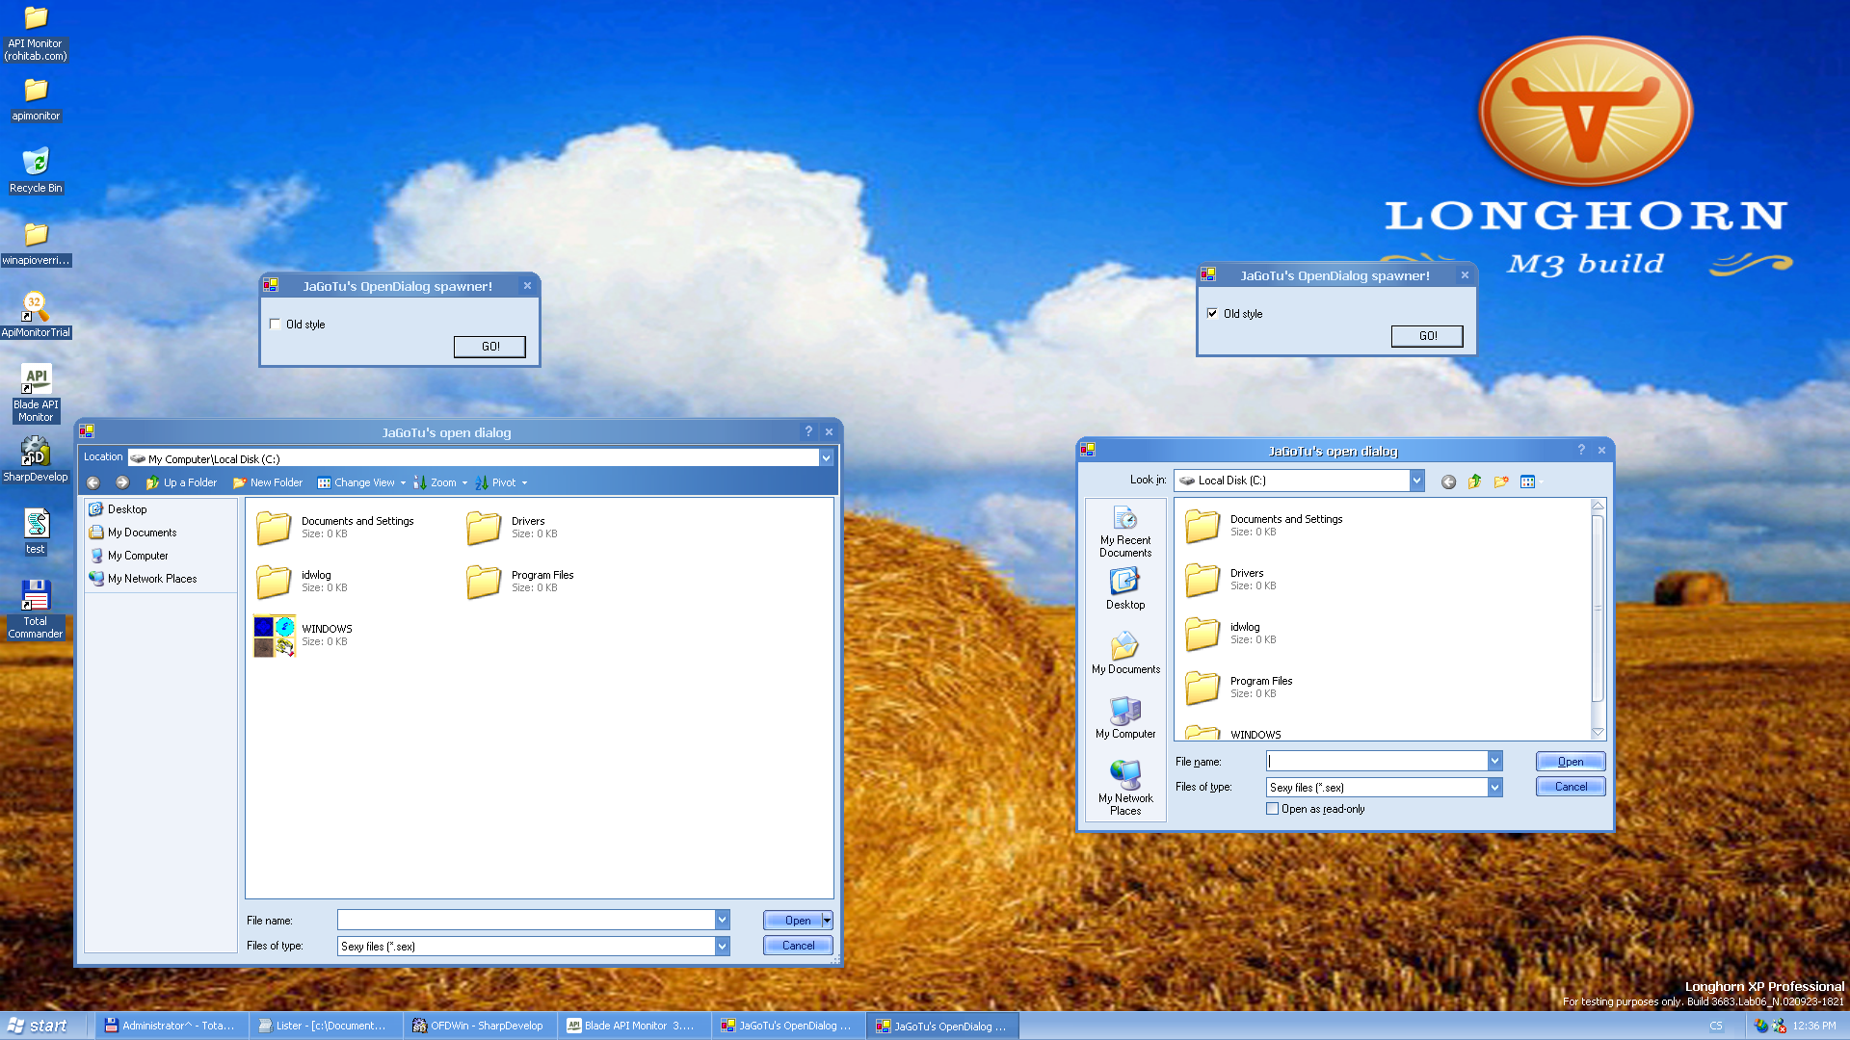Uncheck Old style in the right spawner window
The width and height of the screenshot is (1850, 1040).
click(x=1212, y=314)
